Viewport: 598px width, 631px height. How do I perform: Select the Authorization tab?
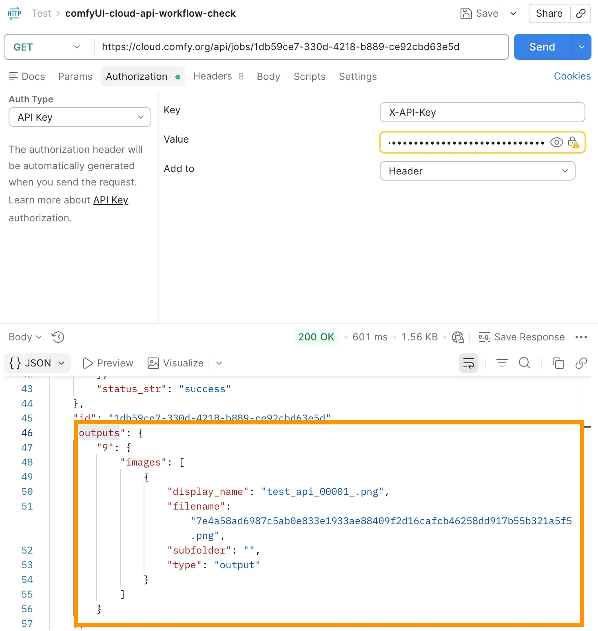pyautogui.click(x=143, y=76)
